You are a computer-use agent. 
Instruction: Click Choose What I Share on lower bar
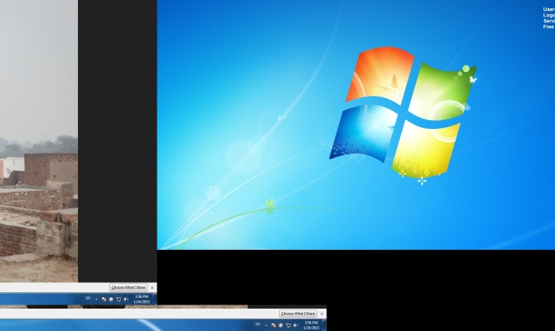point(297,314)
